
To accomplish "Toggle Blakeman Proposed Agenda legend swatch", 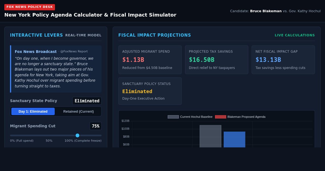I will 220,117.
